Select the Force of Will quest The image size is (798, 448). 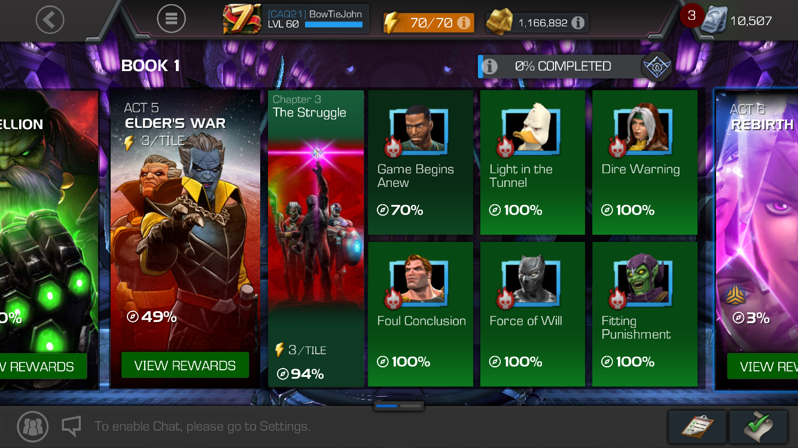coord(532,314)
